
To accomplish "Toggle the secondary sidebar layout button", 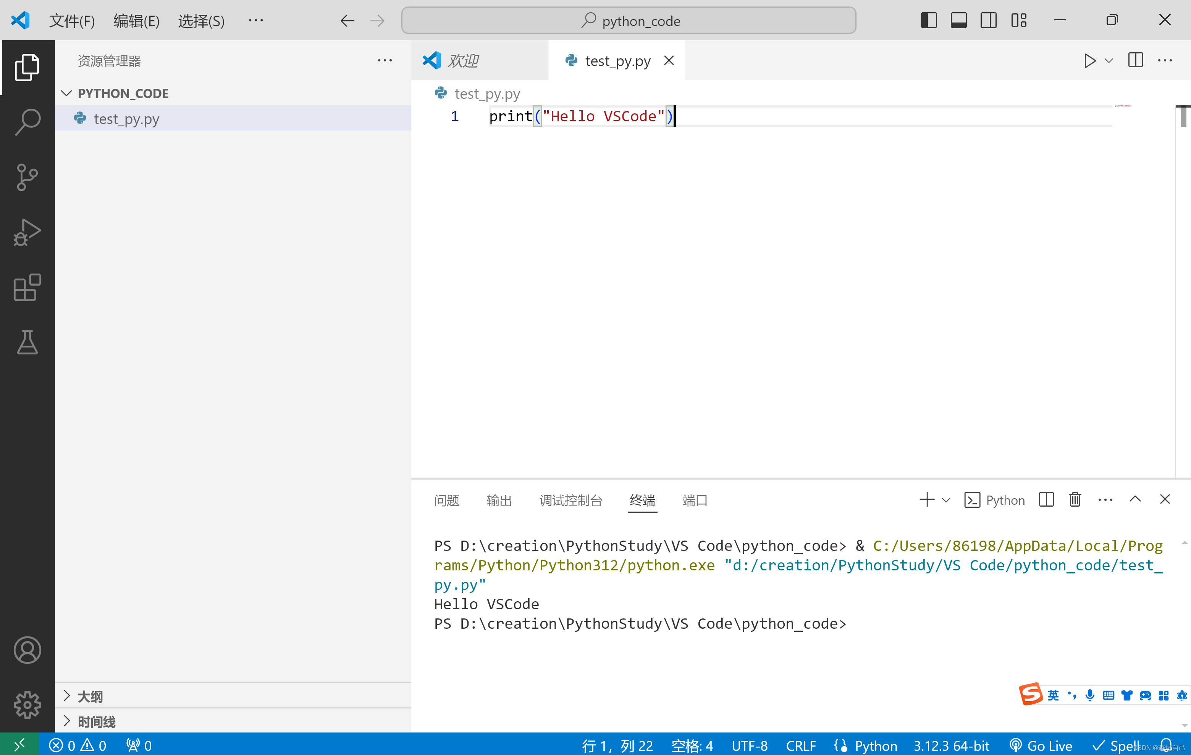I will 988,20.
